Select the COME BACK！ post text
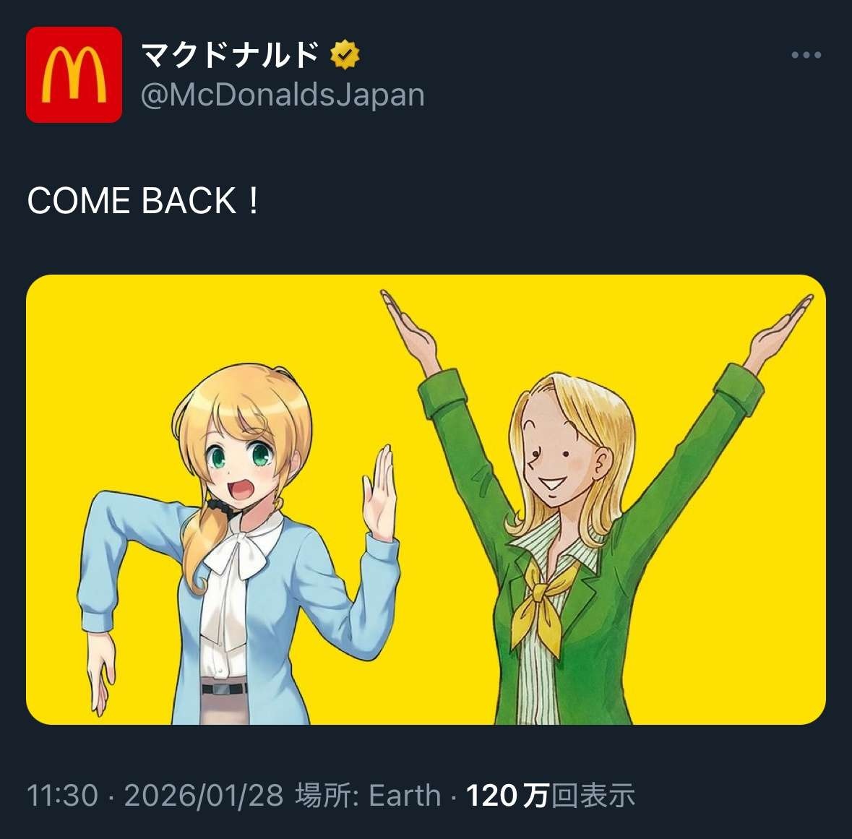852x839 pixels. tap(144, 200)
